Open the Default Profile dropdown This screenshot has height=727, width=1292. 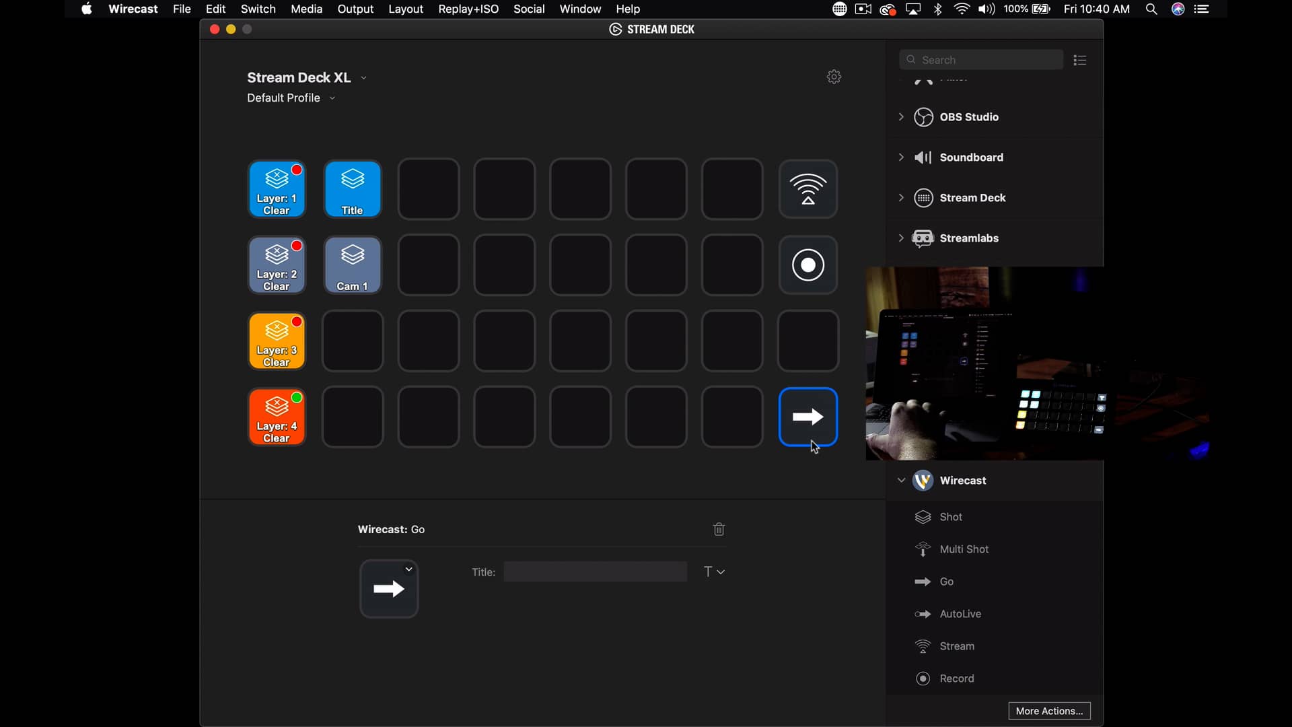coord(332,98)
